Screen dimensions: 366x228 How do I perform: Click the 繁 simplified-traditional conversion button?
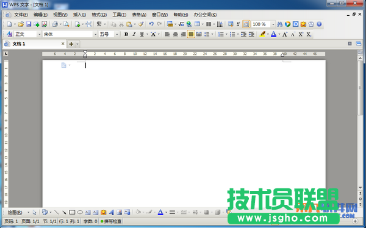[99, 24]
